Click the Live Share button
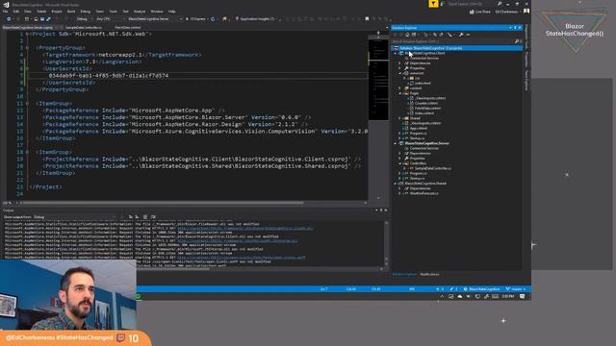The image size is (616, 346). click(x=480, y=12)
